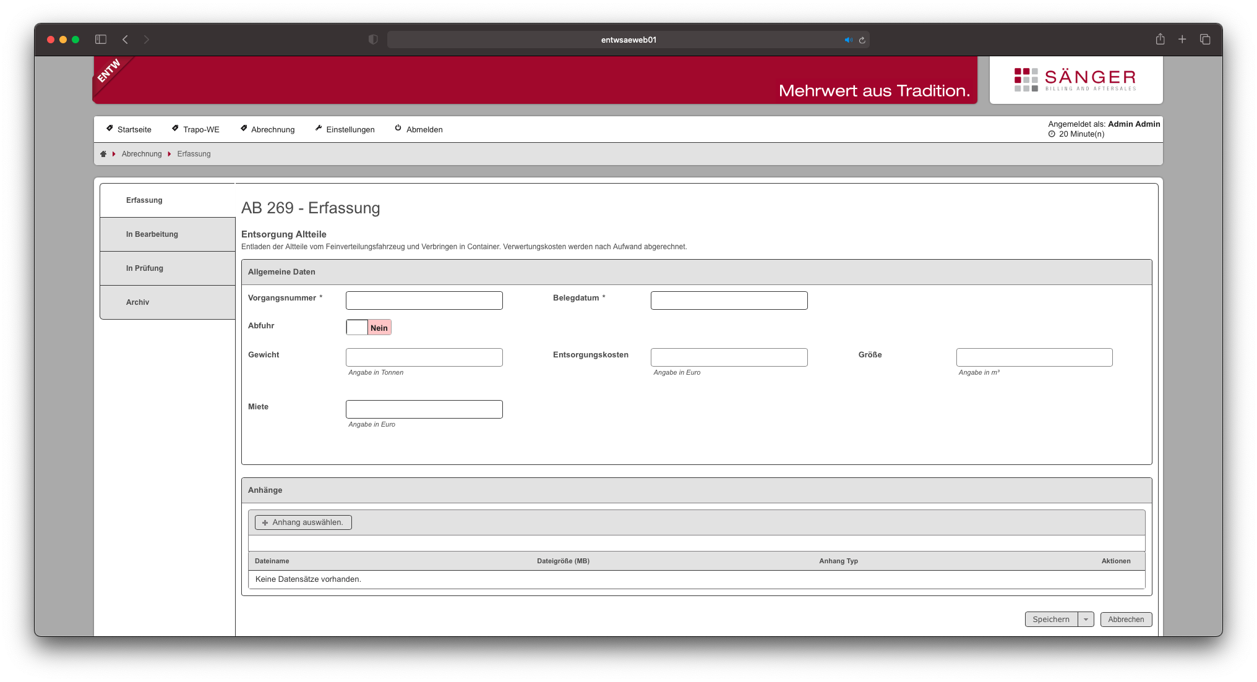The image size is (1257, 682).
Task: Open a new tab plus icon
Action: pos(1182,39)
